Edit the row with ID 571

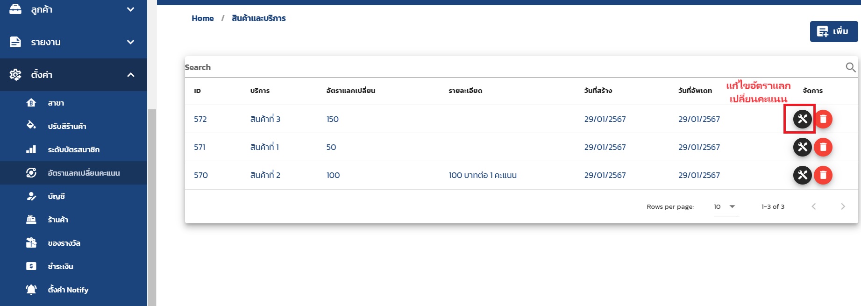(802, 147)
